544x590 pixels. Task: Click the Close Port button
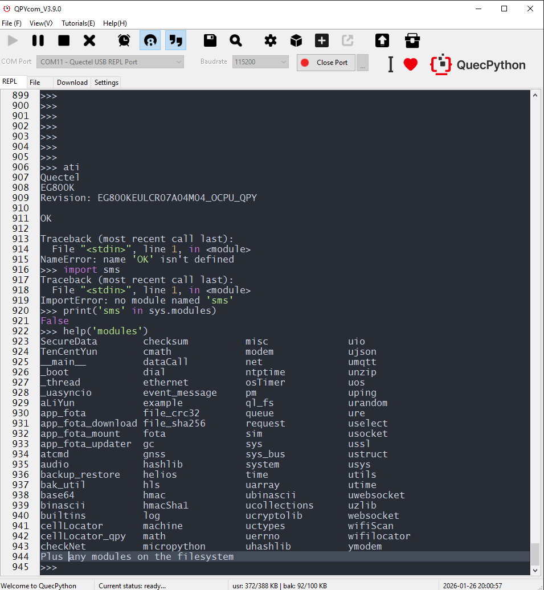[x=326, y=63]
